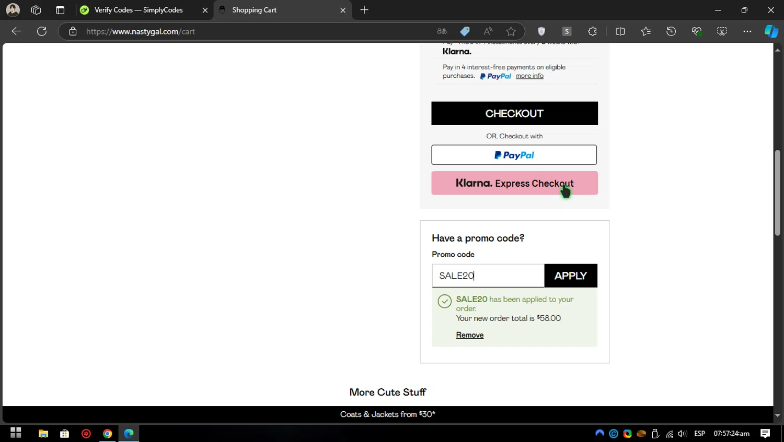Click the promo code input field

coord(488,276)
